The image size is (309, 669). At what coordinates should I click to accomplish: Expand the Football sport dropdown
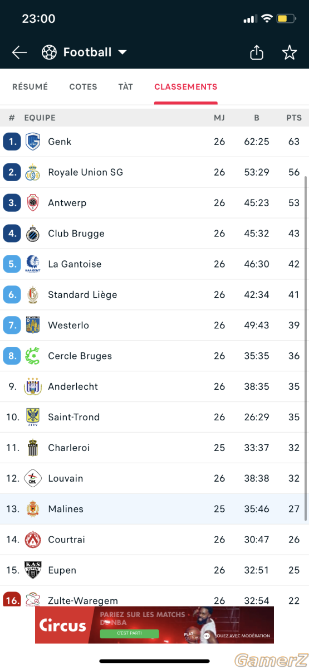(x=122, y=52)
